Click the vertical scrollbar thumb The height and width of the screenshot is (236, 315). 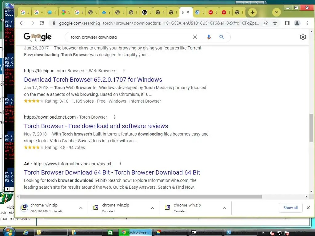click(311, 128)
